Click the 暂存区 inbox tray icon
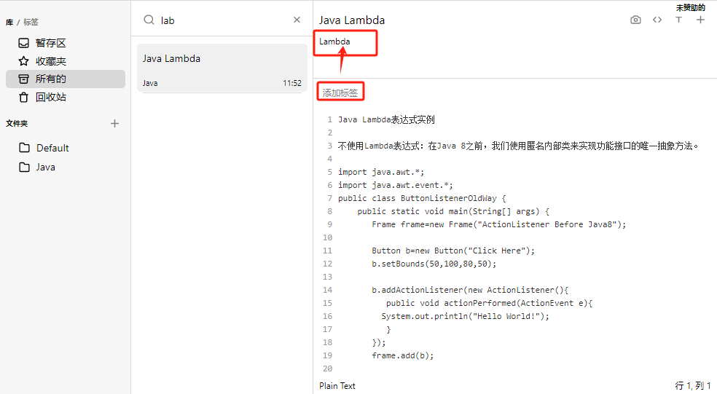This screenshot has height=394, width=717. tap(23, 43)
